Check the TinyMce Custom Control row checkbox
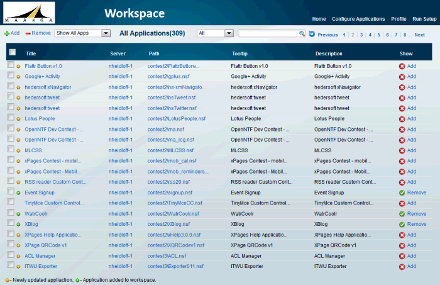The image size is (440, 285). pos(11,202)
